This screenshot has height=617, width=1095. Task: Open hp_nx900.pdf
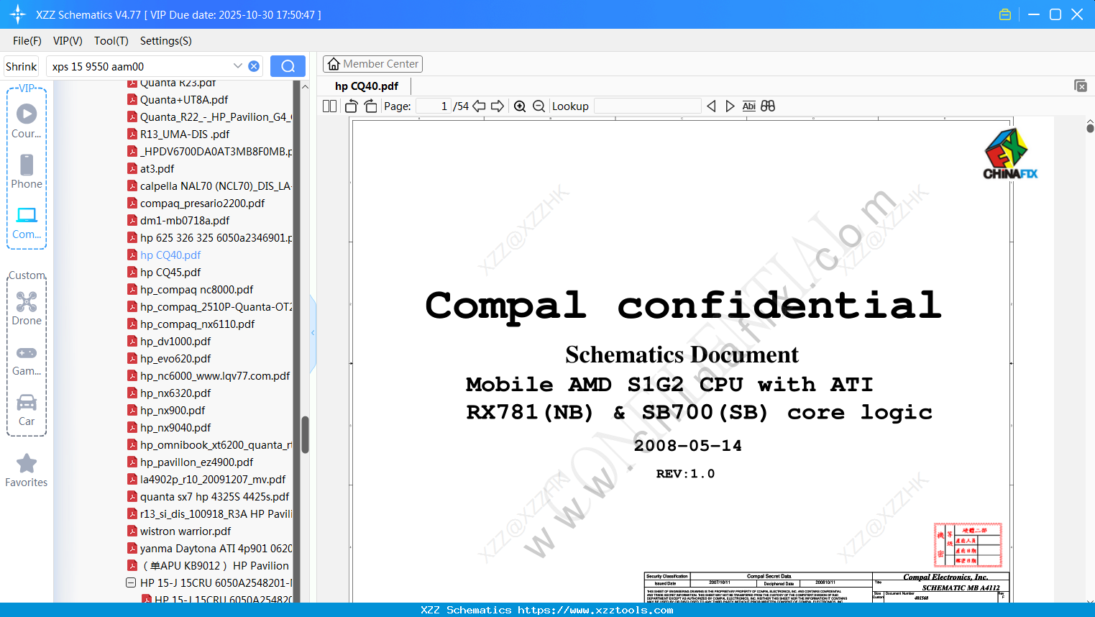tap(173, 411)
